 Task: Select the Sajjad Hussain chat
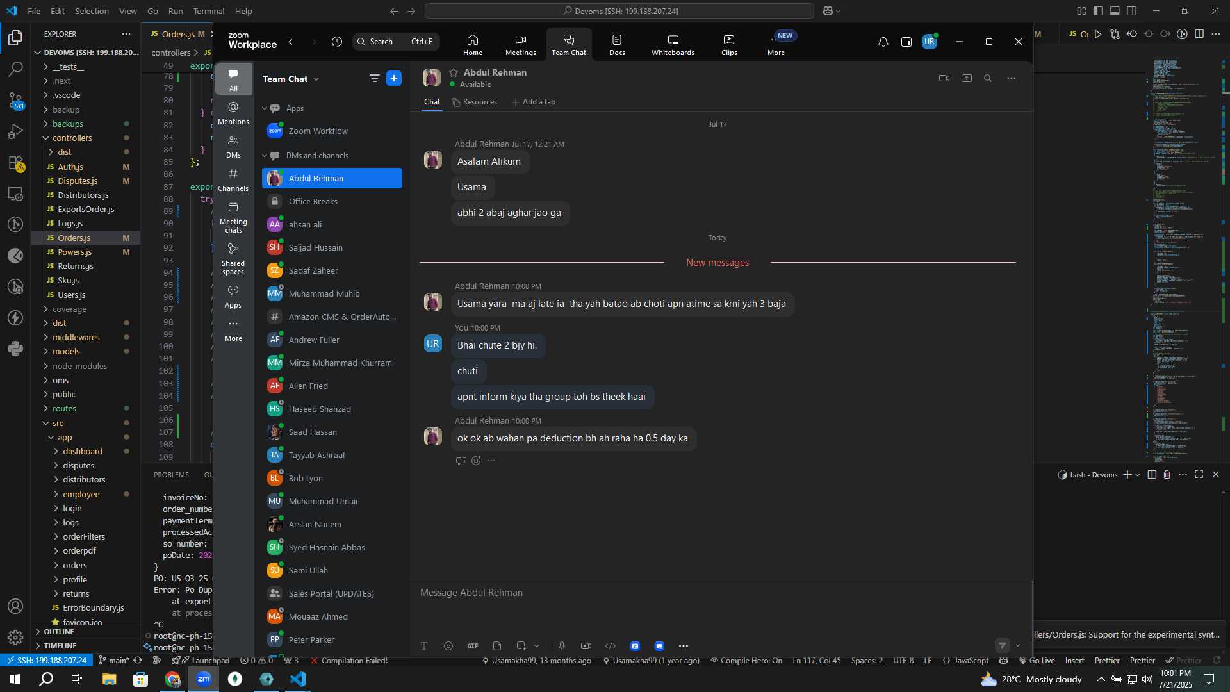[332, 247]
